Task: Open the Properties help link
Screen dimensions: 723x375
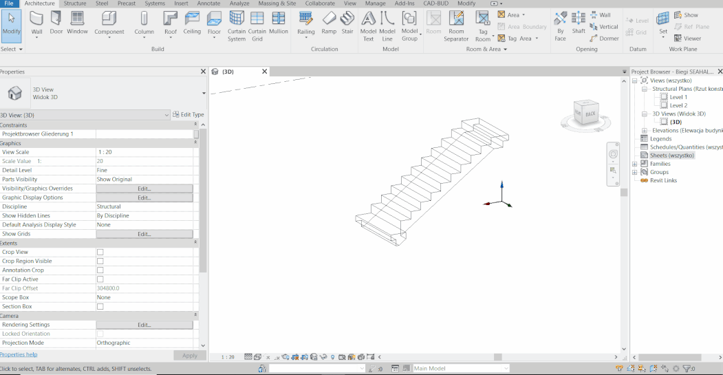Action: tap(19, 354)
